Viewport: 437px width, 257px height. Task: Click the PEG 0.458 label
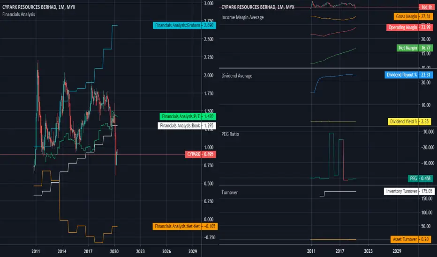coord(421,178)
